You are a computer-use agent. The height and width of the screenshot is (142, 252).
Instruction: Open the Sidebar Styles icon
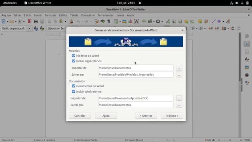(x=247, y=60)
